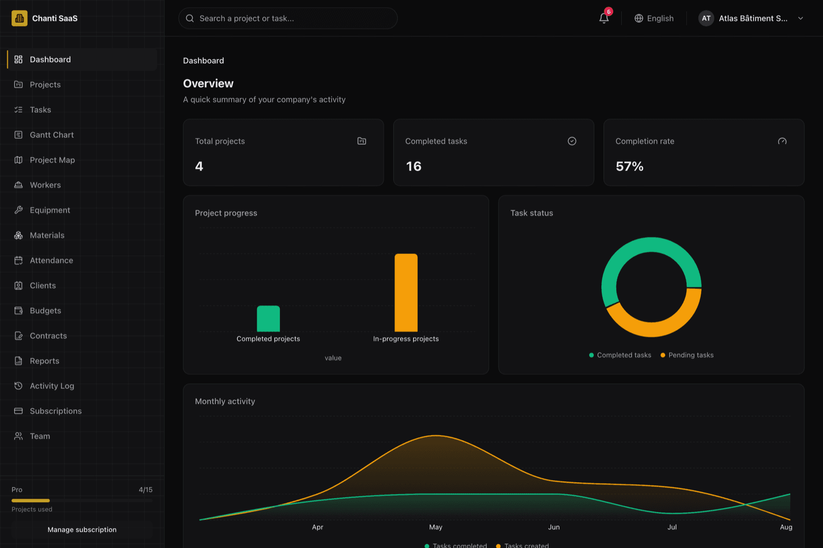Open the English language selector
The width and height of the screenshot is (823, 548).
[654, 19]
